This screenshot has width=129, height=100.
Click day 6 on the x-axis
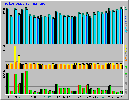pyautogui.click(x=27, y=97)
